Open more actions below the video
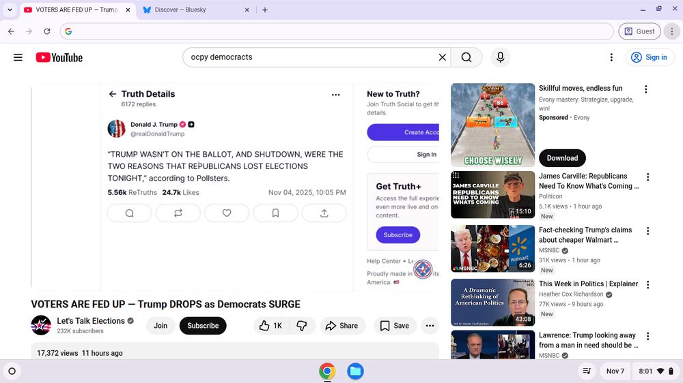Image resolution: width=683 pixels, height=383 pixels. click(430, 326)
